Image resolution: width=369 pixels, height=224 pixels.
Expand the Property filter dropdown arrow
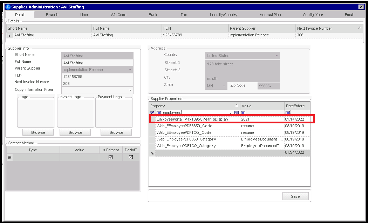tap(231, 113)
